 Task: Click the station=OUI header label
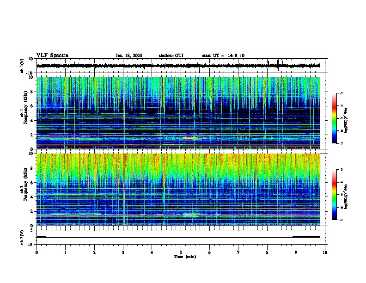pyautogui.click(x=171, y=55)
